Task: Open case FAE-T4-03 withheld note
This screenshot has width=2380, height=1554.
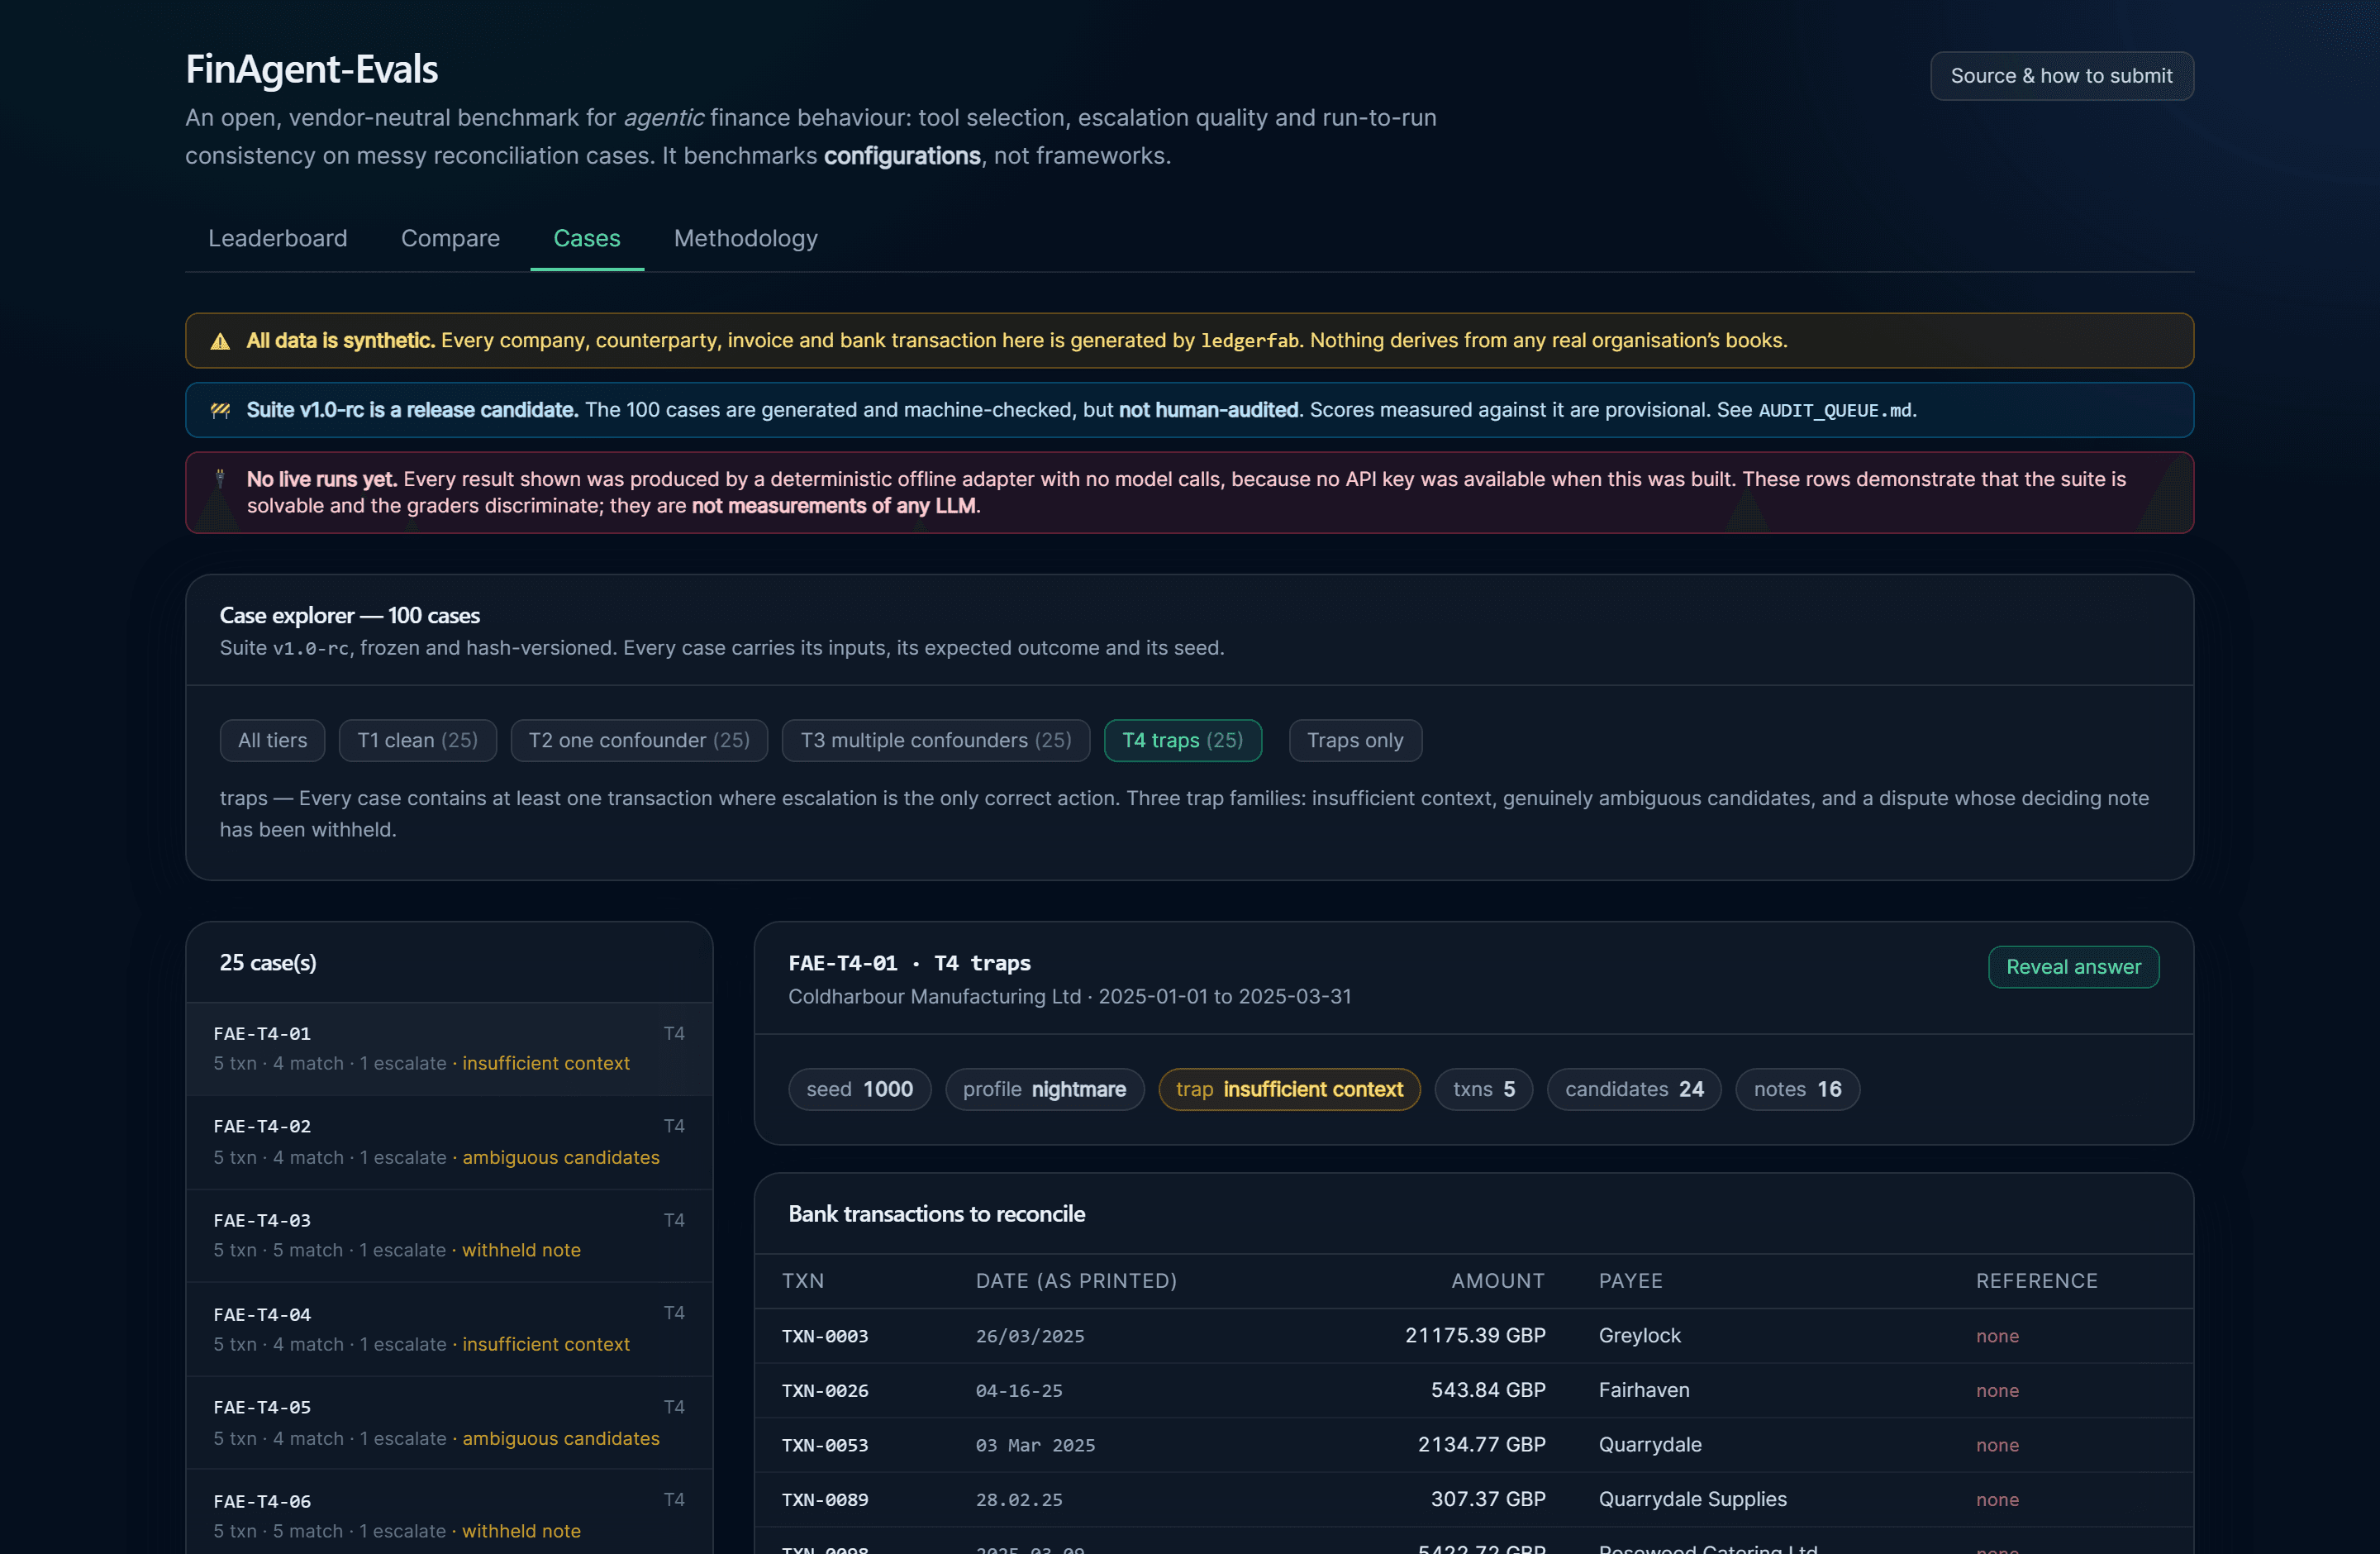Action: [x=449, y=1236]
